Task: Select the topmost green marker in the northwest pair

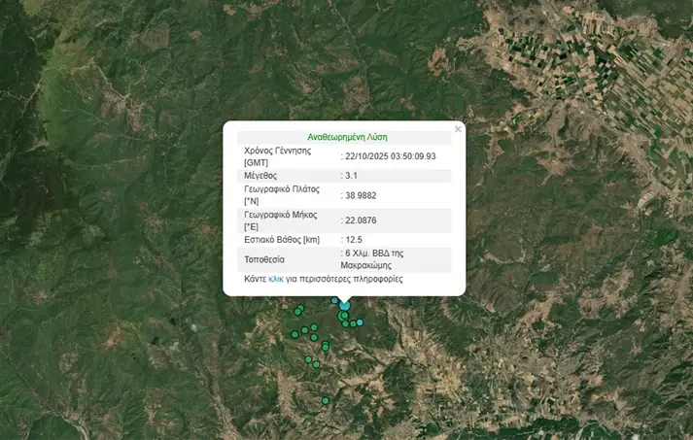Action: (301, 308)
